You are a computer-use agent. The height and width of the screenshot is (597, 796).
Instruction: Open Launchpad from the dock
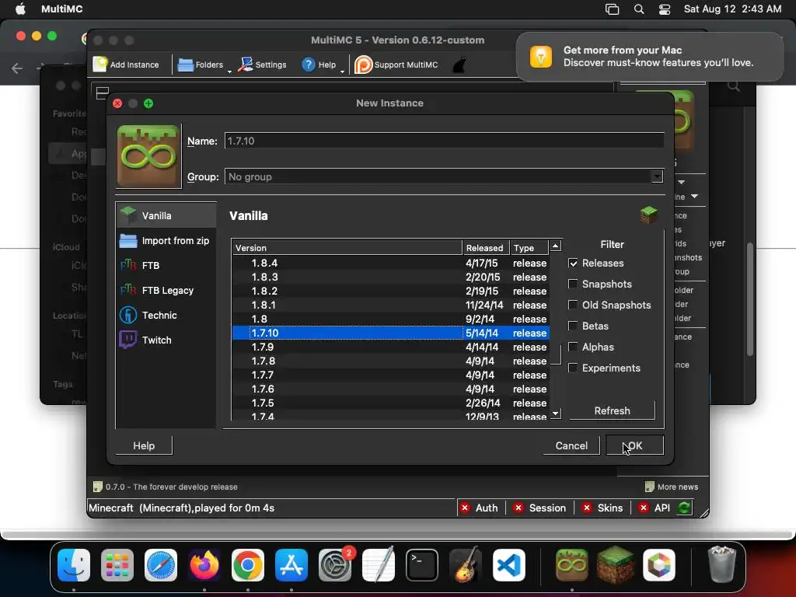117,565
